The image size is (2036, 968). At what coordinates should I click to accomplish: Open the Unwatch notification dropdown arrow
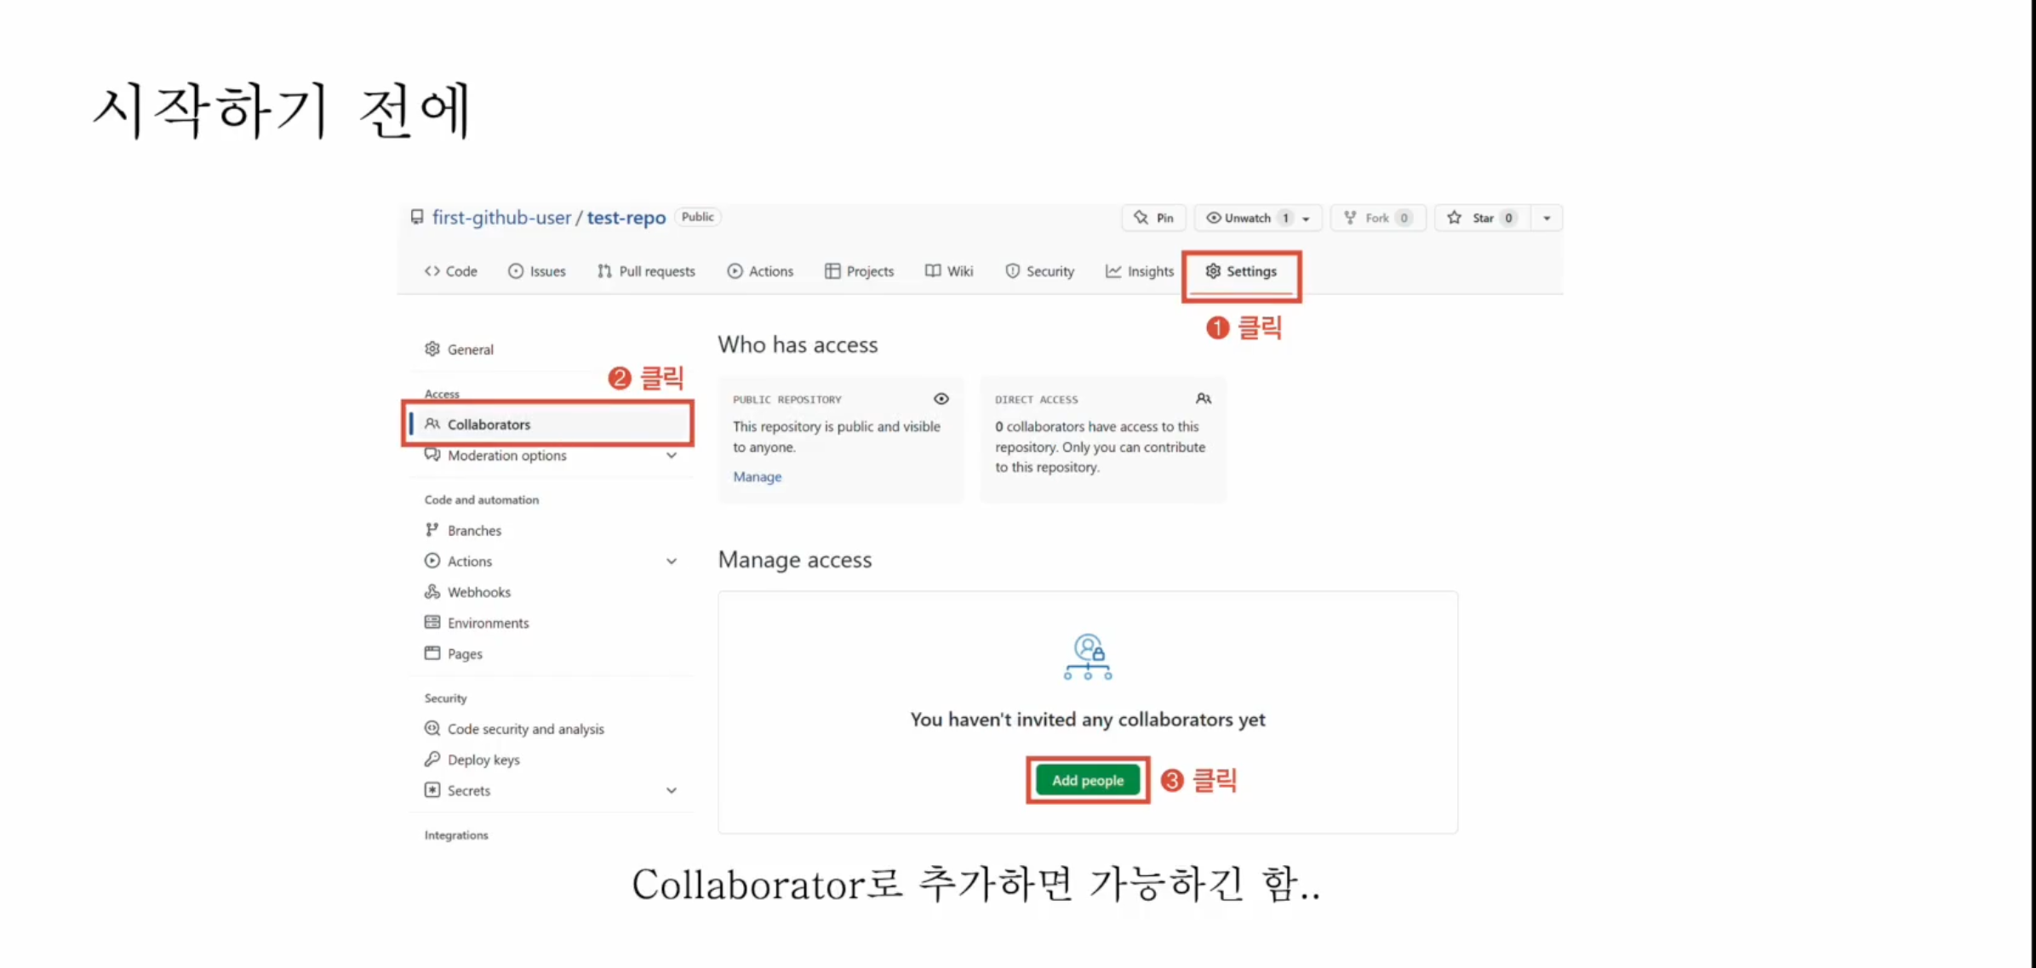point(1306,219)
